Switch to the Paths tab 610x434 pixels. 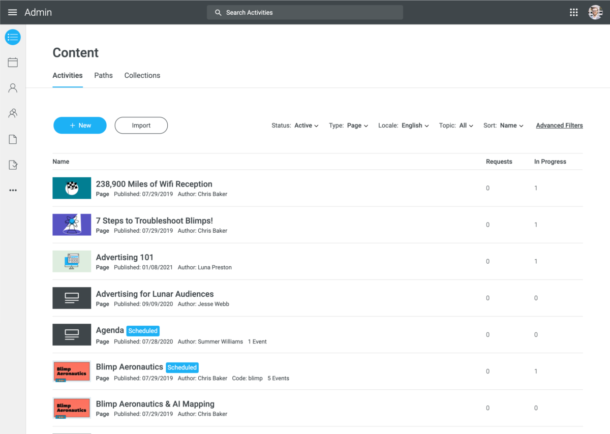pos(103,75)
